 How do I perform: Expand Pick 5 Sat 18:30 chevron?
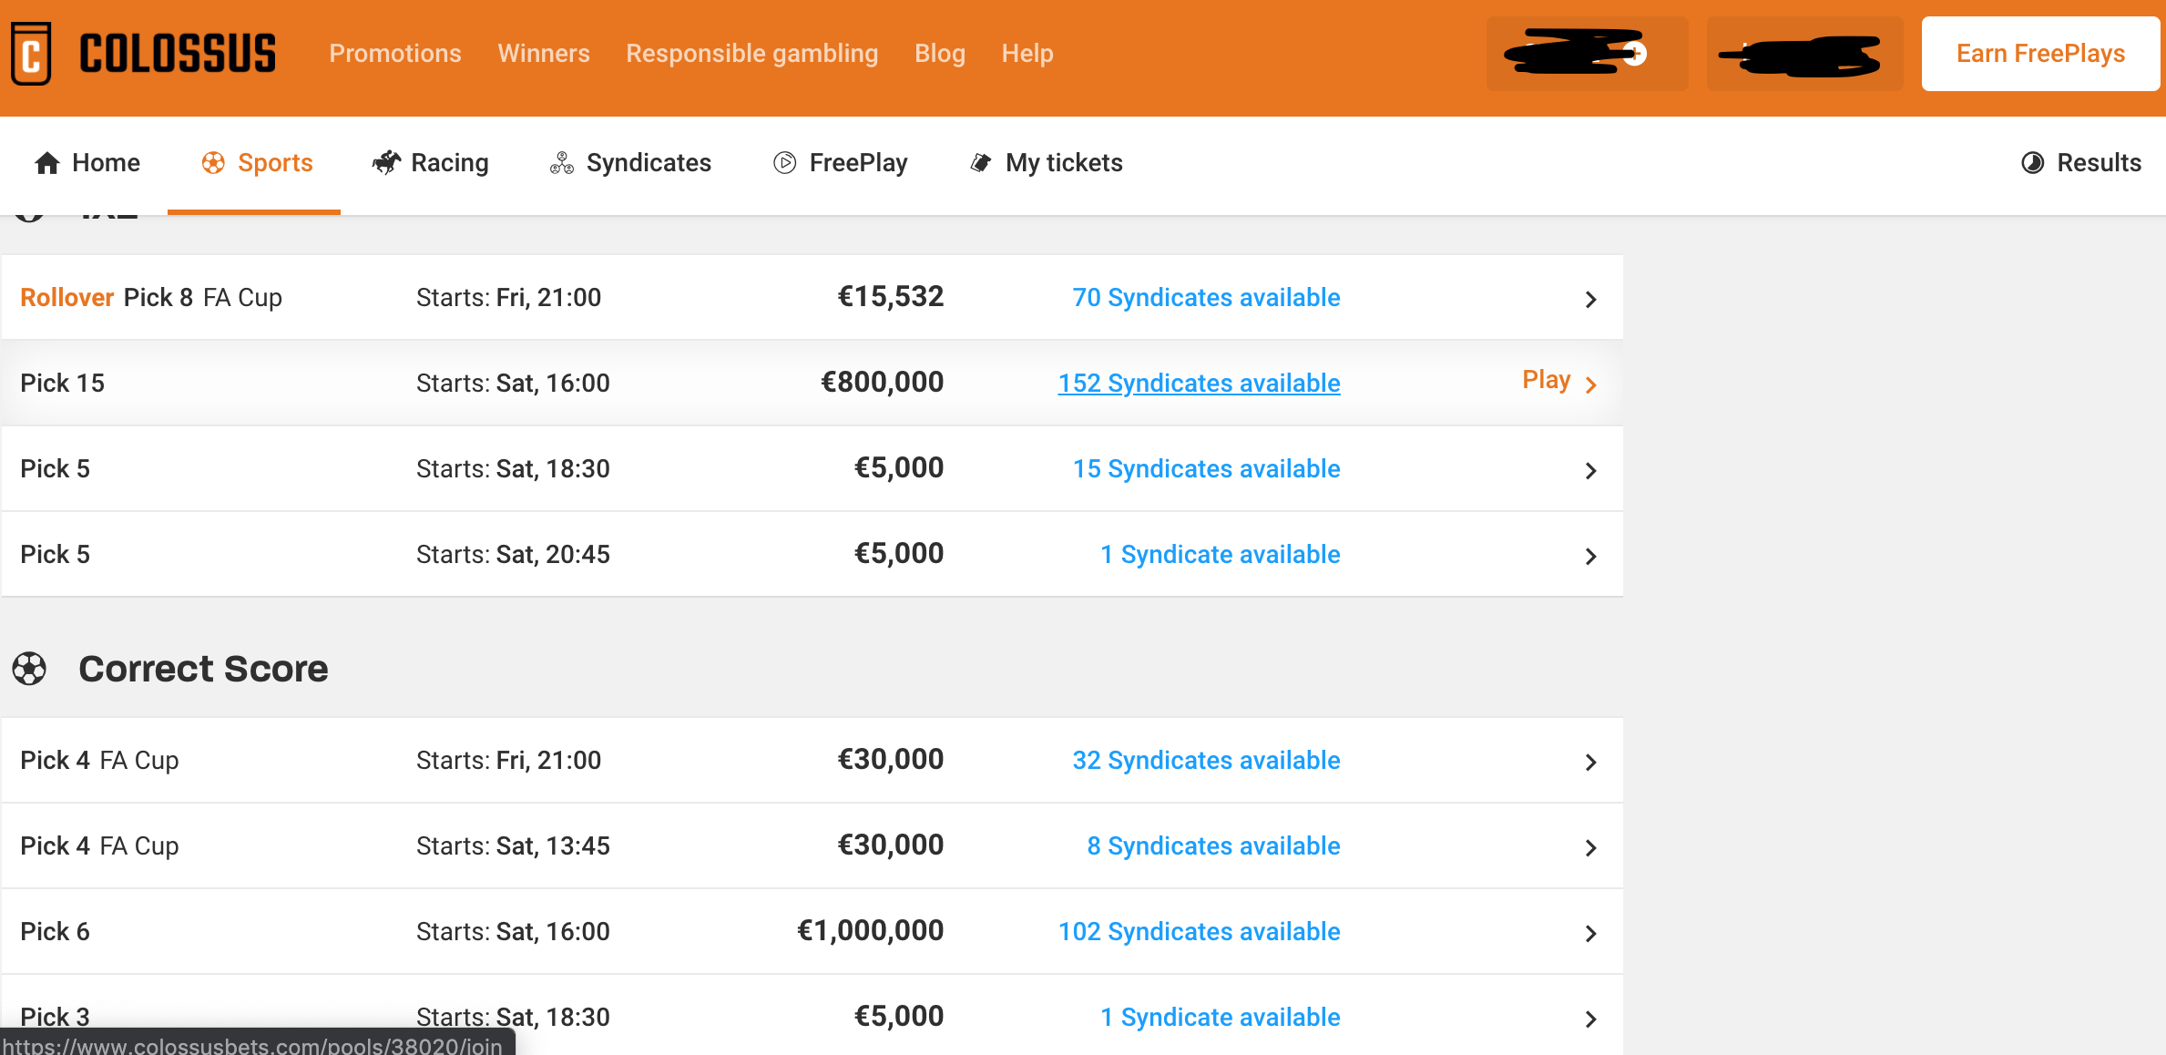click(1590, 470)
